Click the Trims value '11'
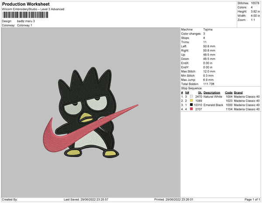The width and height of the screenshot is (262, 203). click(x=205, y=42)
